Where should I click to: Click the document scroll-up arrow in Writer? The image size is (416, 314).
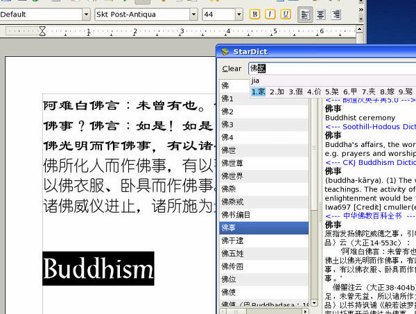(x=359, y=28)
